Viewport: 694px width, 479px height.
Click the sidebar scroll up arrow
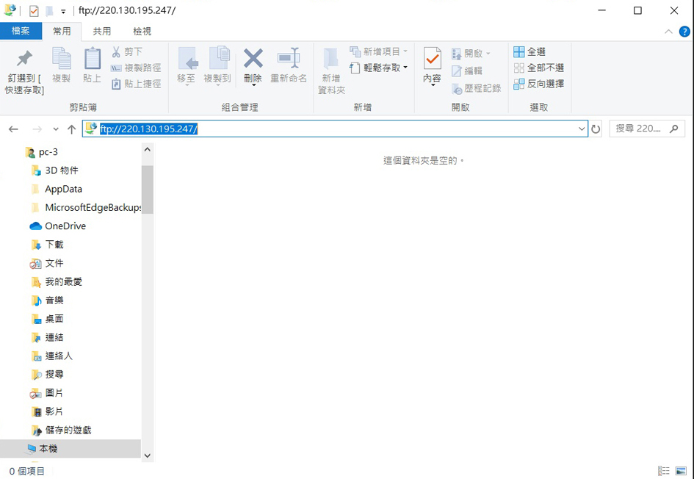pyautogui.click(x=148, y=150)
